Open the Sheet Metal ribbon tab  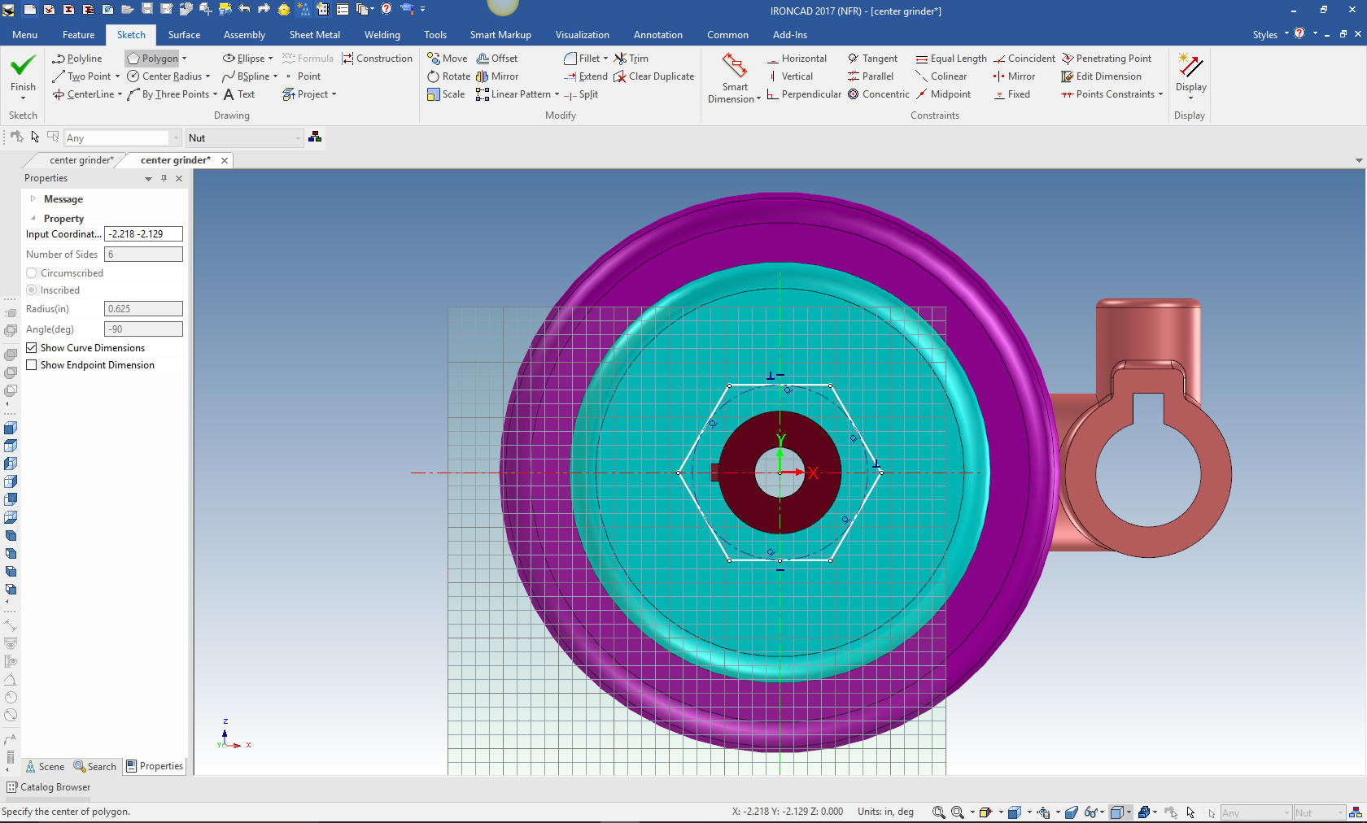click(x=314, y=35)
